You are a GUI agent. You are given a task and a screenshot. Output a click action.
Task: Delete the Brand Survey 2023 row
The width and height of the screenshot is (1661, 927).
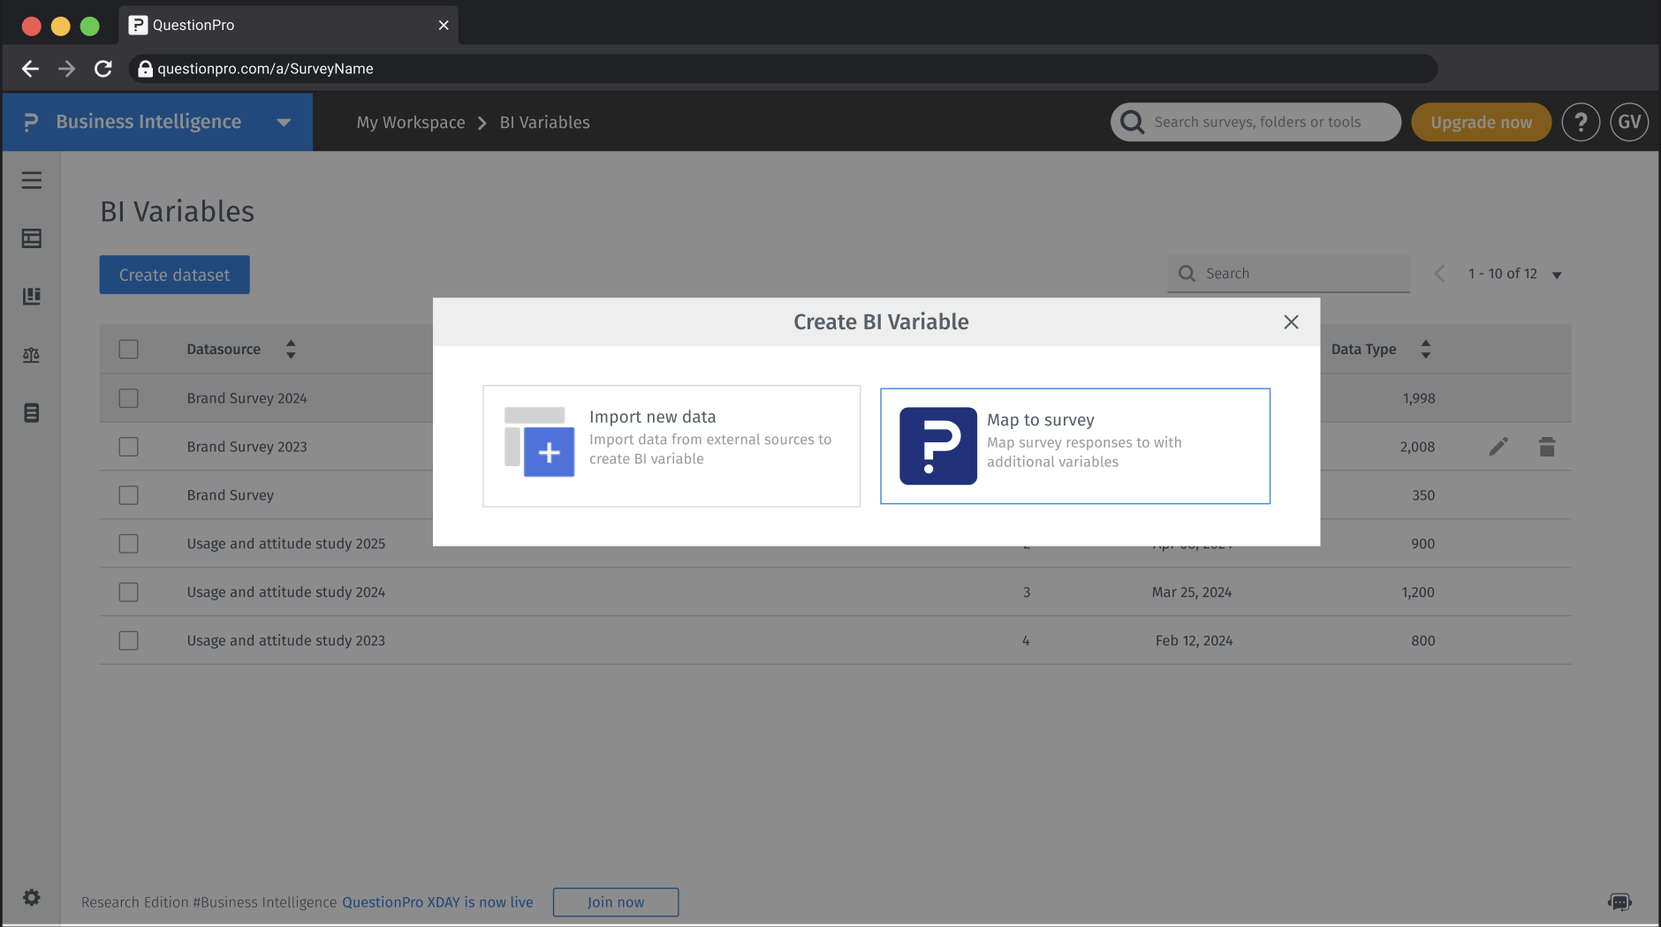point(1547,447)
